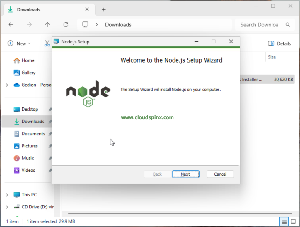The image size is (300, 227).
Task: Toggle the Details pane
Action: point(279,43)
